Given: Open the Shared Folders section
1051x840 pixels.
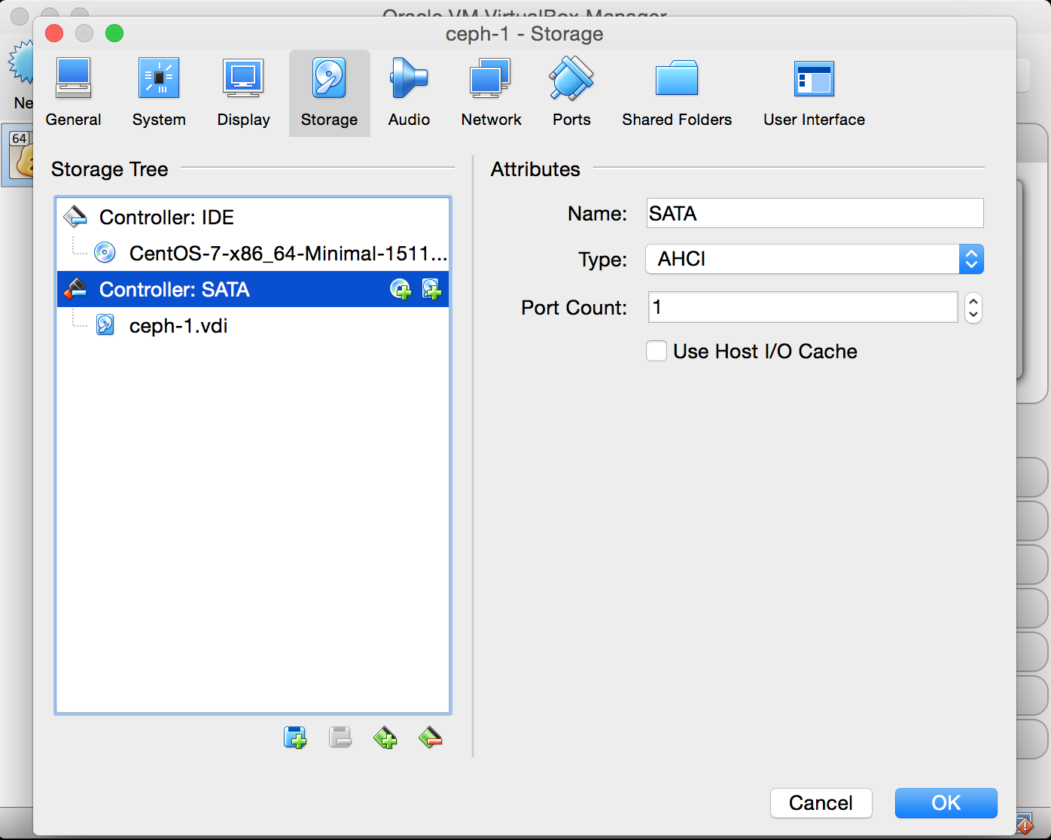Looking at the screenshot, I should coord(677,93).
